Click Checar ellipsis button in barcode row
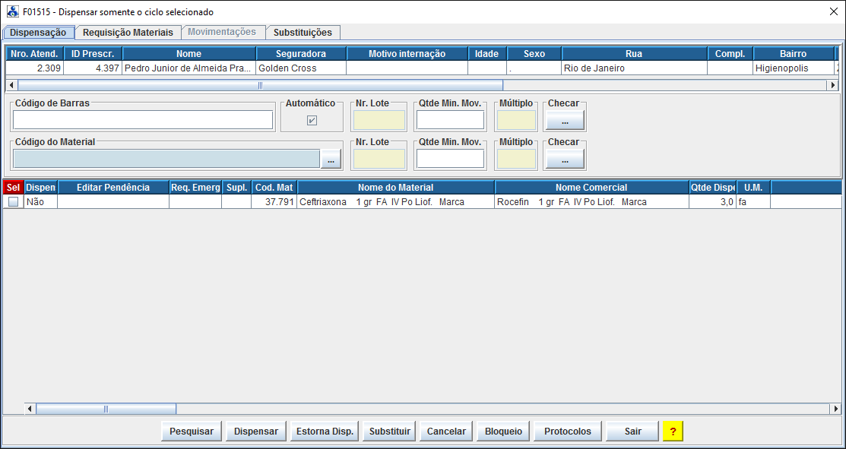This screenshot has width=846, height=449. tap(564, 120)
